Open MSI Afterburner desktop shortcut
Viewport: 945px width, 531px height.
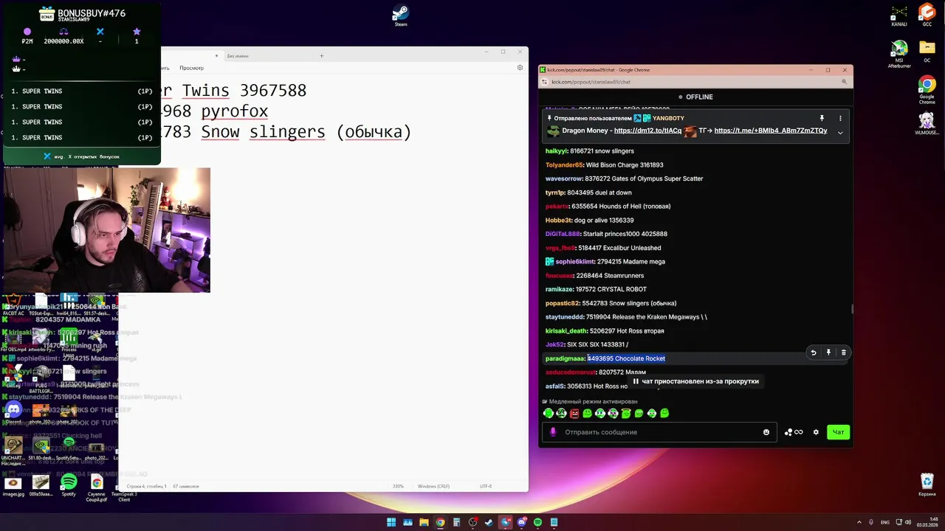(x=898, y=54)
